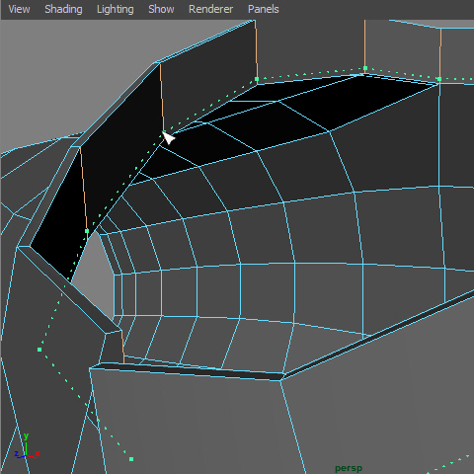Select the short orange edge near the lower ledge
This screenshot has height=474, width=474.
(x=122, y=347)
